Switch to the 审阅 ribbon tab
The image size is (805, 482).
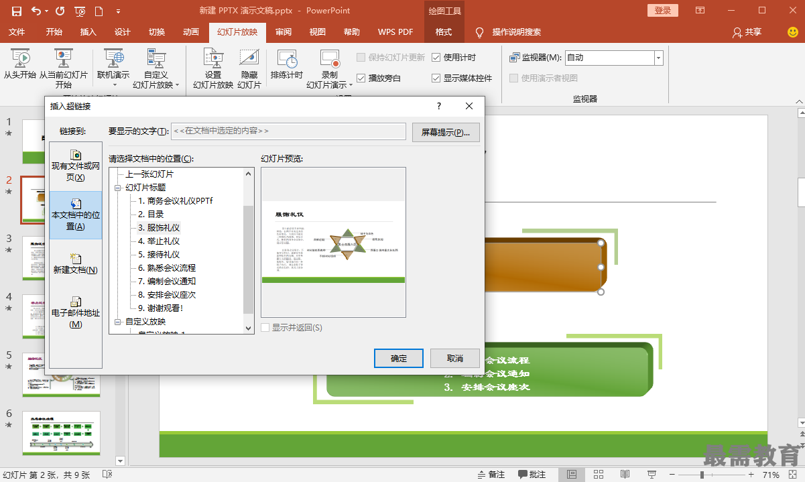tap(284, 32)
